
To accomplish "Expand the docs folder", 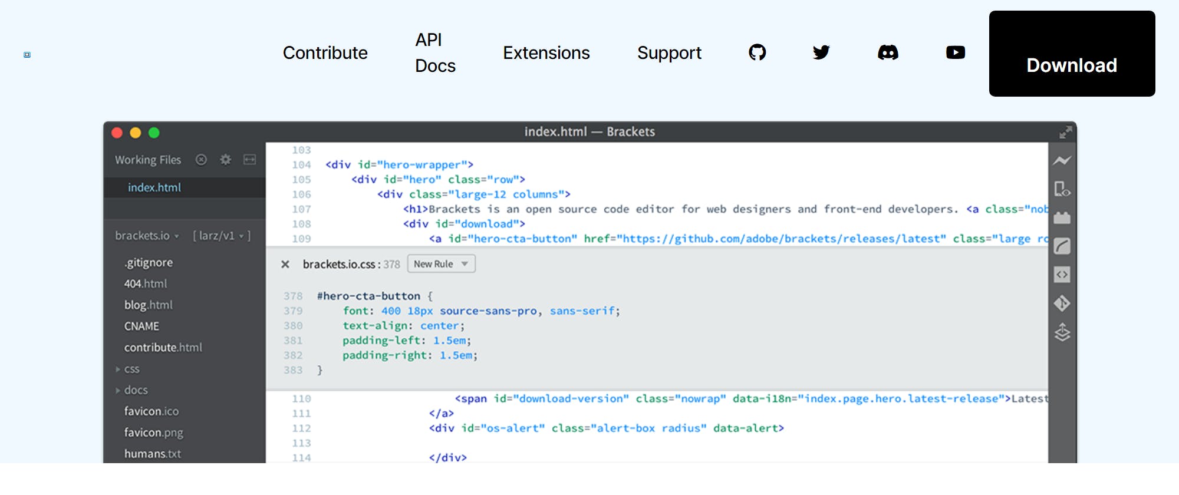I will tap(131, 390).
